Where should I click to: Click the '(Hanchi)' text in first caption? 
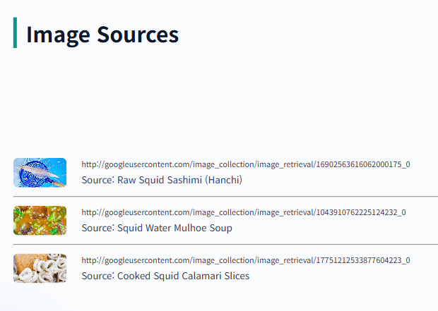pyautogui.click(x=224, y=180)
